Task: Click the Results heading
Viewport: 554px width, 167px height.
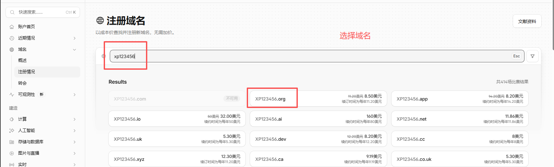Action: click(x=118, y=82)
